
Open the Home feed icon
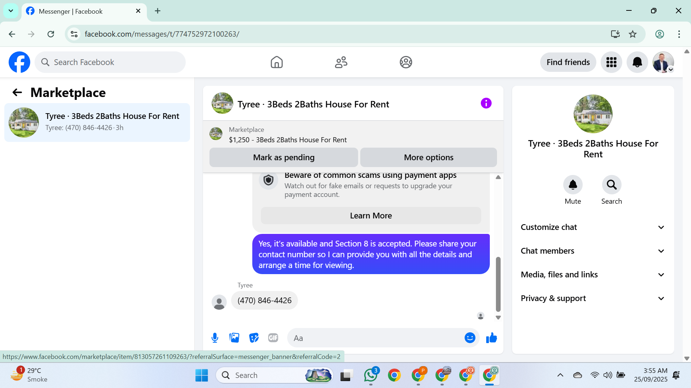pos(276,62)
